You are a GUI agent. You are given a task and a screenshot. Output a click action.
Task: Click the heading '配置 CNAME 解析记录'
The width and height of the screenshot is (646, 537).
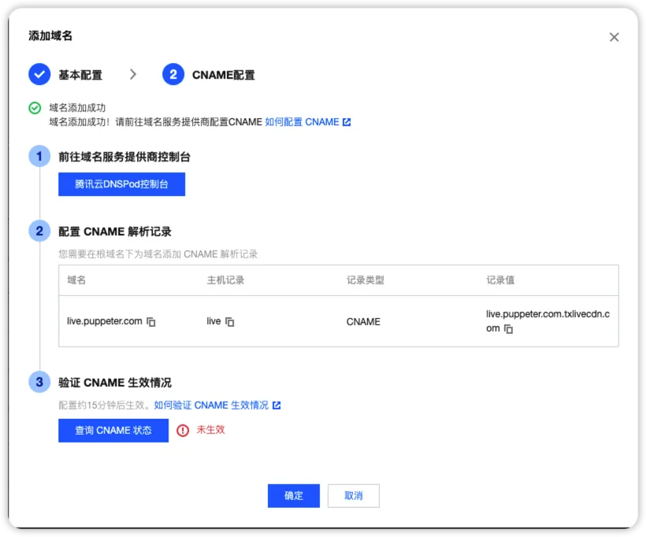[114, 231]
